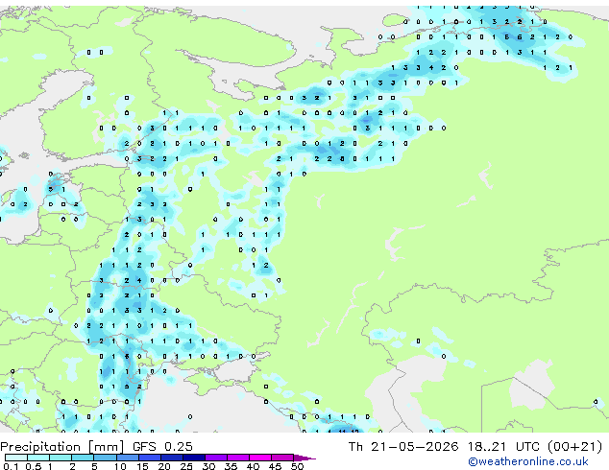Click the '15' legend scale label
Viewport: 609px width, 470px height.
[x=142, y=466]
